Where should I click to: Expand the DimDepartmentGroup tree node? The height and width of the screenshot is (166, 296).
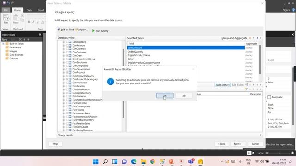64,59
